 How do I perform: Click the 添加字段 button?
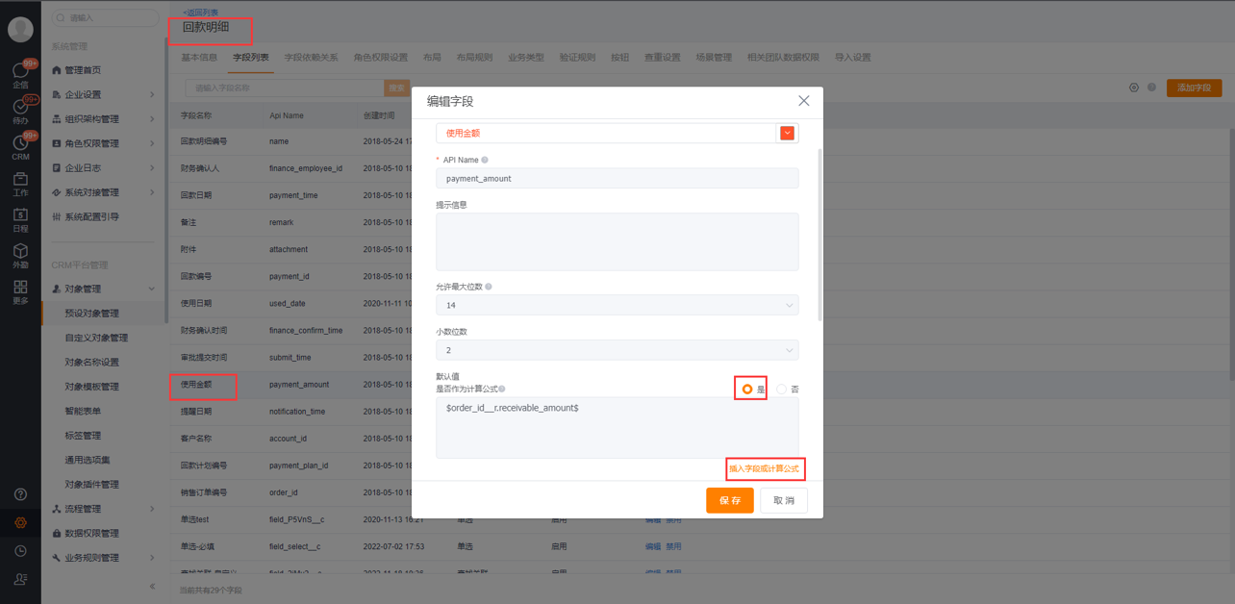[1195, 88]
